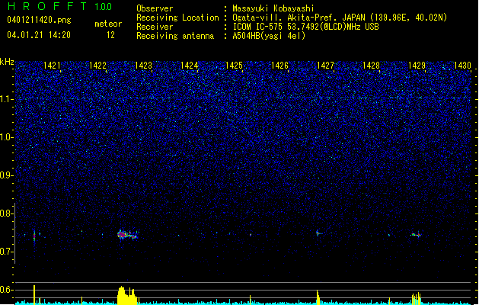Click the meteor echo near 1427
This screenshot has height=305, width=479.
click(318, 233)
